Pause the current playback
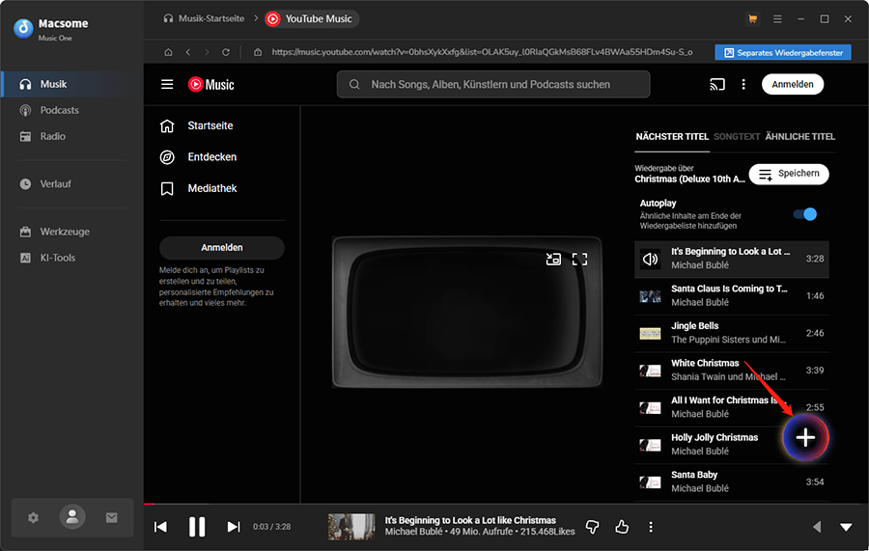The image size is (869, 551). 197,527
